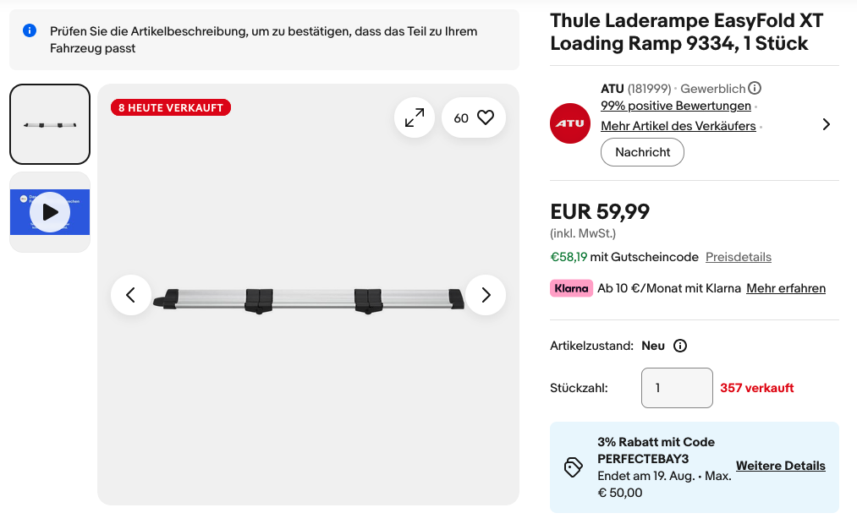Click the coupon tag icon

point(573,467)
